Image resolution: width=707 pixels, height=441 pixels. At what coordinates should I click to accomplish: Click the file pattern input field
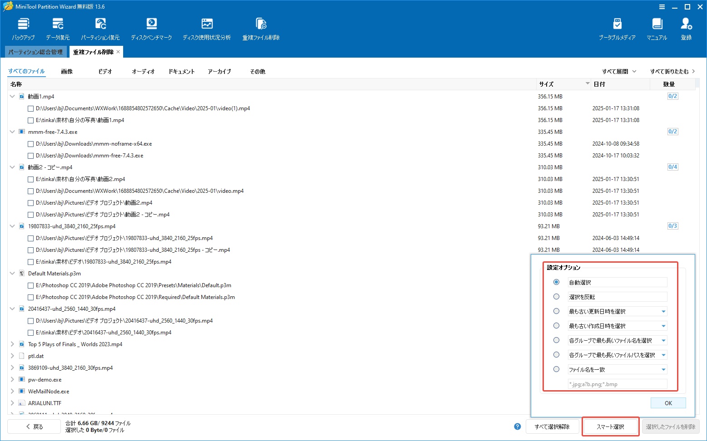617,384
